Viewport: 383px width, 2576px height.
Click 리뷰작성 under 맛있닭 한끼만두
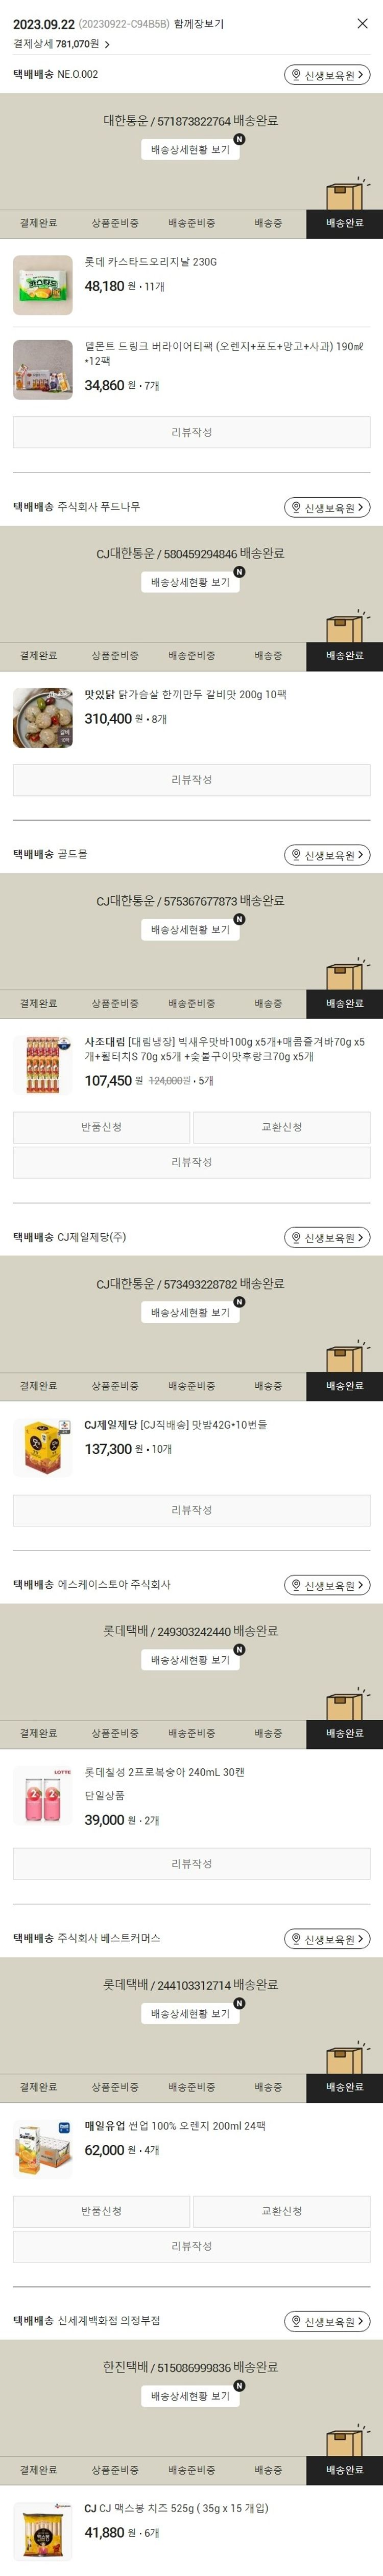pyautogui.click(x=192, y=780)
